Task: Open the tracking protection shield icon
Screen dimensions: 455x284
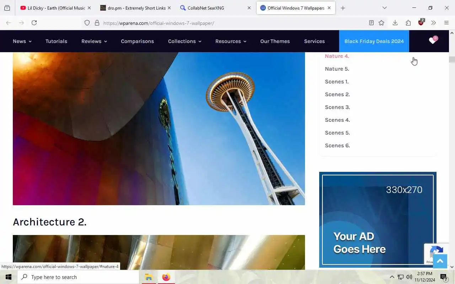Action: tap(87, 23)
